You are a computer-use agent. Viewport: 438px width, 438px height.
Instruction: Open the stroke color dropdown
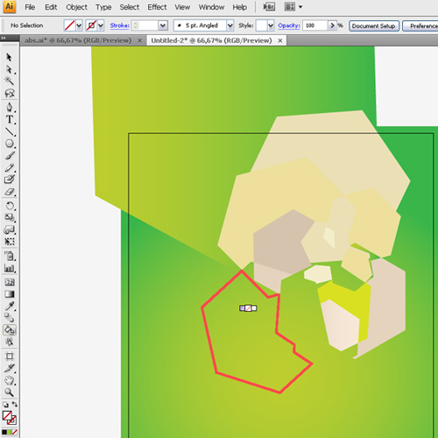(101, 25)
